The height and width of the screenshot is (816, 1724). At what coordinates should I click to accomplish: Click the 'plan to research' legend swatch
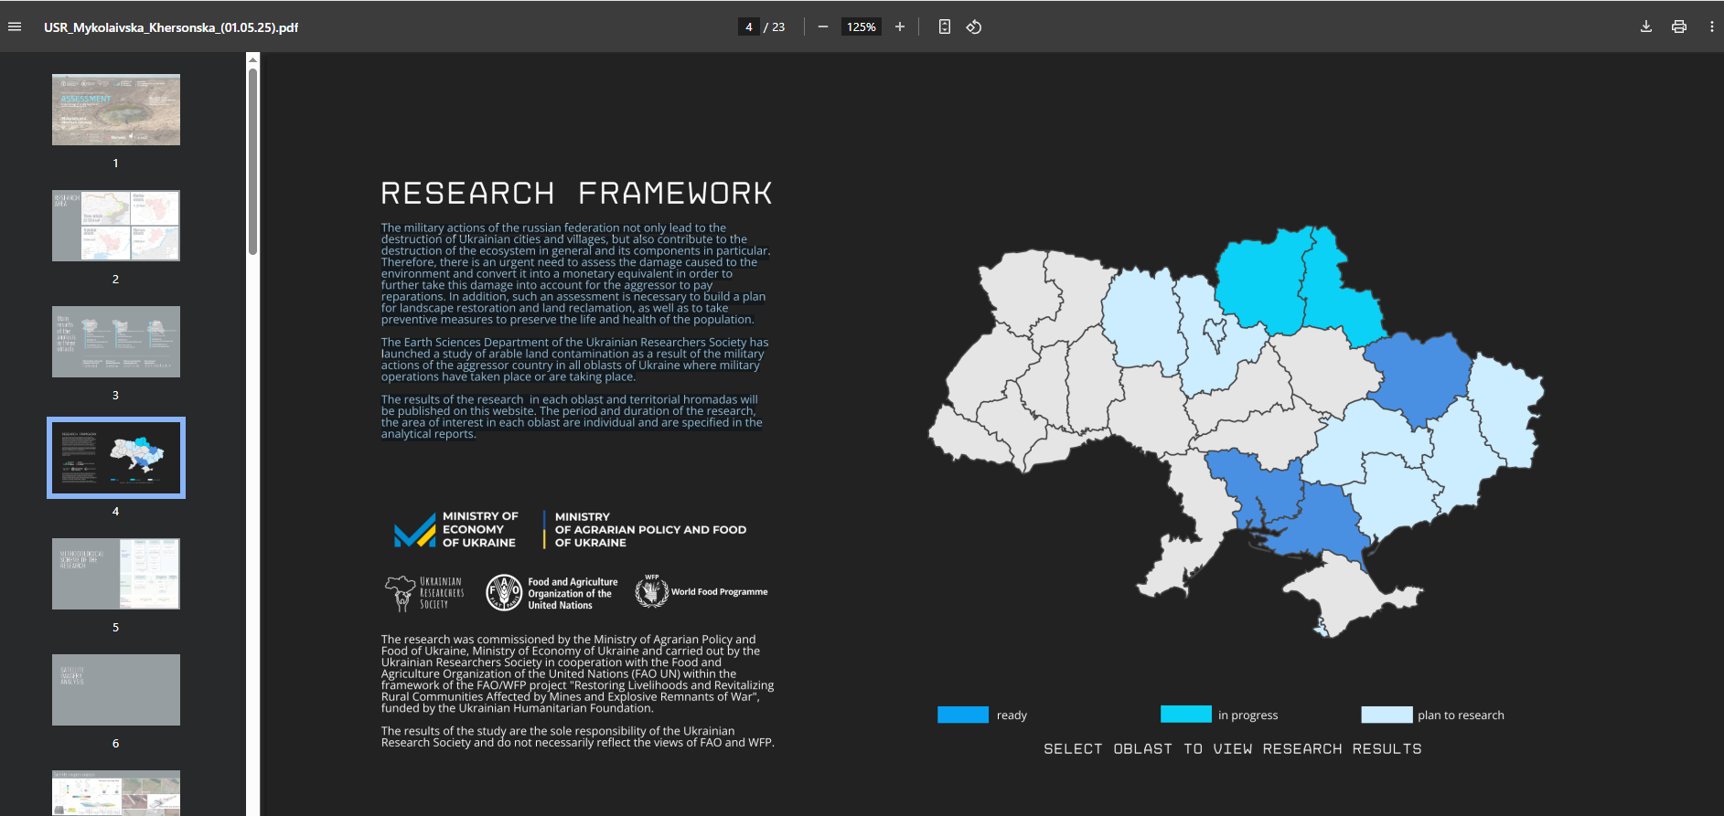1387,715
